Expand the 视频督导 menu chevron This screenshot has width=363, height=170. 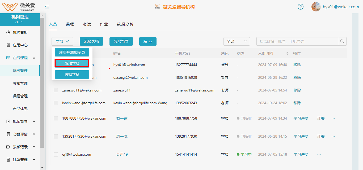[x=34, y=121]
